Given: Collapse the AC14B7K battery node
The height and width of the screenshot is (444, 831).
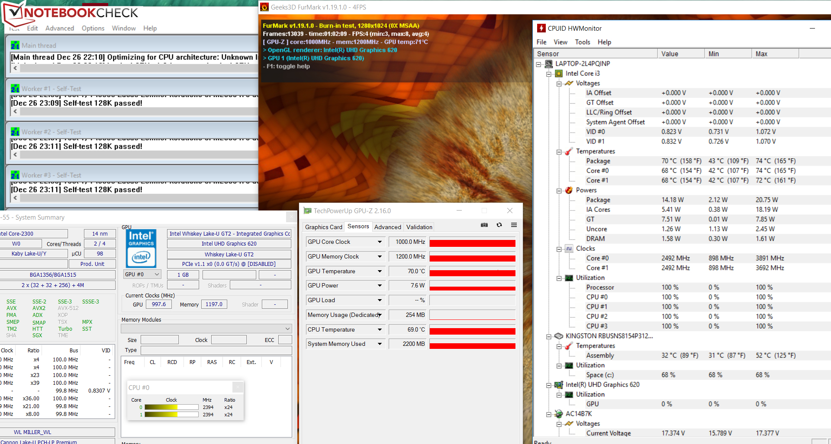Looking at the screenshot, I should tap(549, 414).
